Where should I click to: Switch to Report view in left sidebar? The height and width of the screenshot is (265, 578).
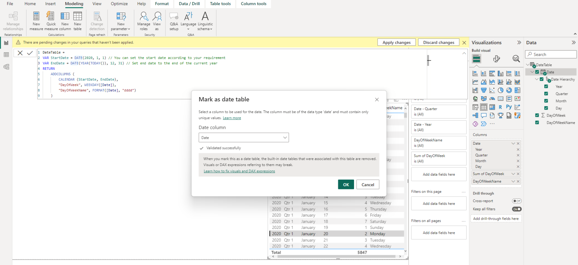pos(6,43)
